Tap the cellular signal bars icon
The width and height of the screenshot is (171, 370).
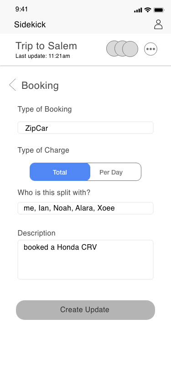(138, 10)
